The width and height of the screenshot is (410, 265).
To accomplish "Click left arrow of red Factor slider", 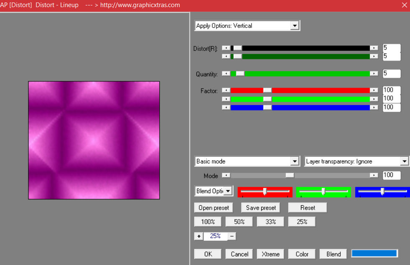I will click(226, 90).
